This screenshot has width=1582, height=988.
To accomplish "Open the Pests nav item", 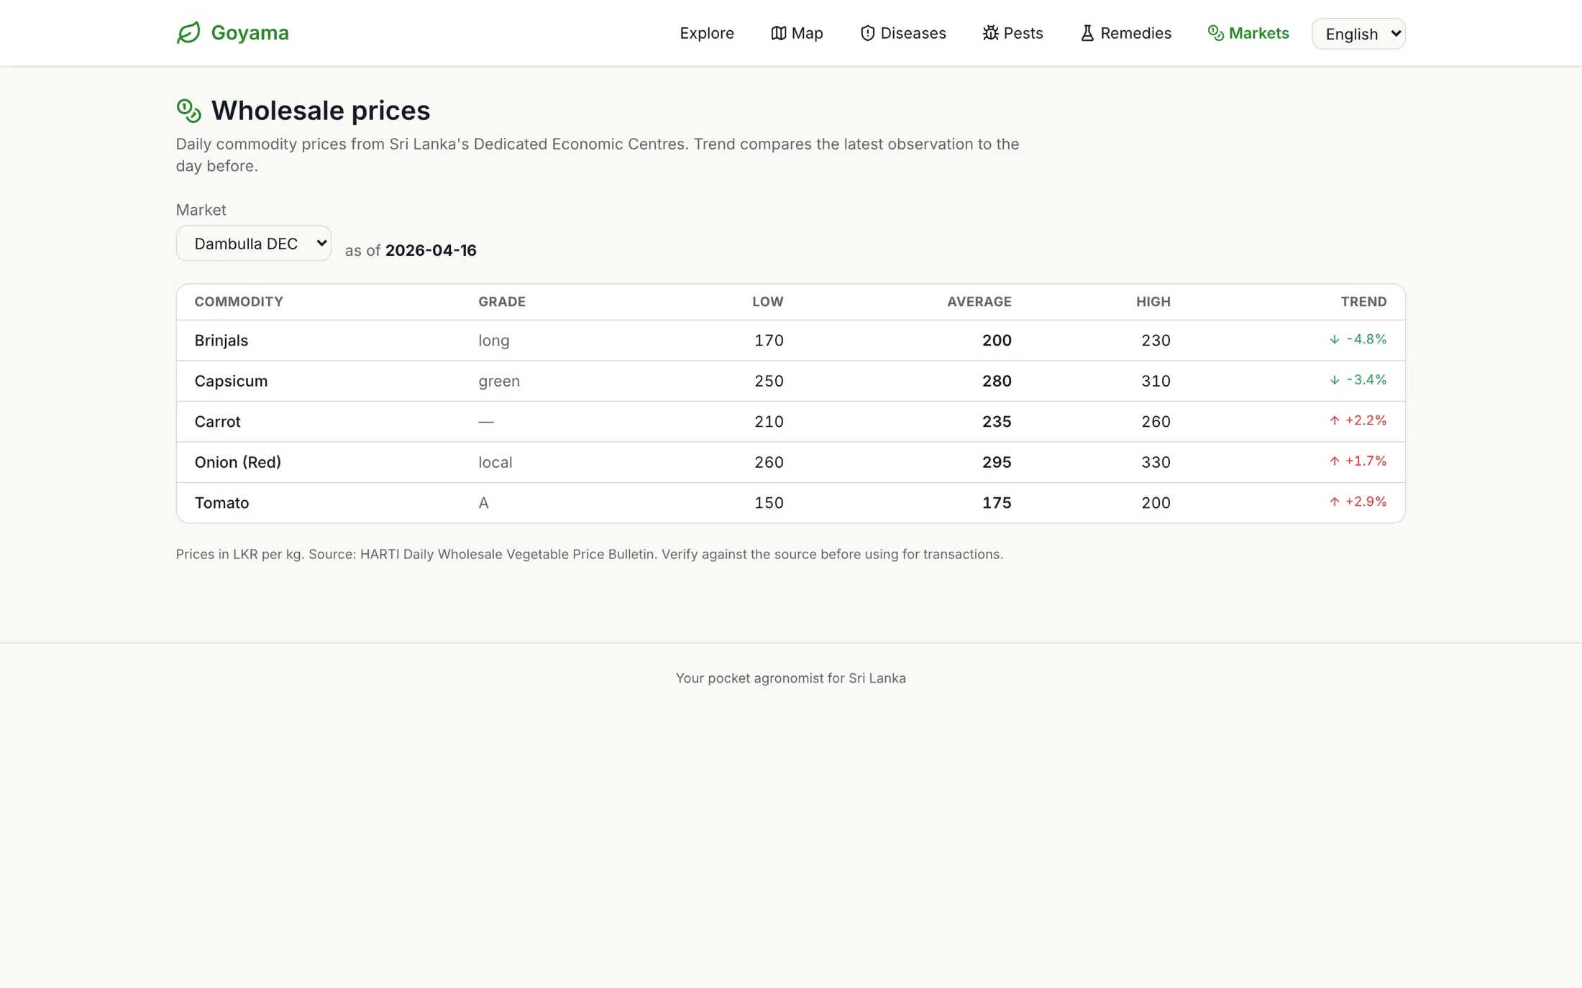I will pyautogui.click(x=1013, y=33).
